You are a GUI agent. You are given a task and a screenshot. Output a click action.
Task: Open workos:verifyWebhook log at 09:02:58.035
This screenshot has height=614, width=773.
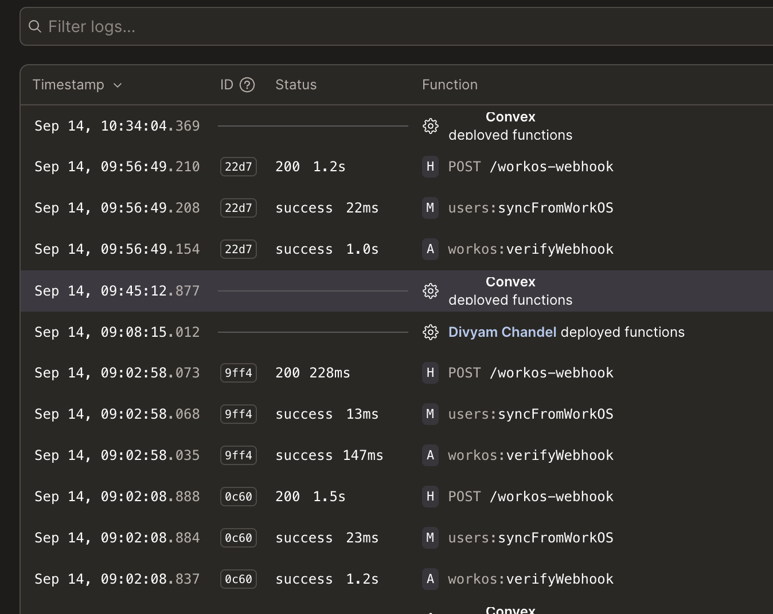[x=530, y=455]
